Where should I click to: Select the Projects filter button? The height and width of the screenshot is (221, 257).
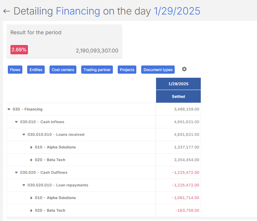coord(127,70)
